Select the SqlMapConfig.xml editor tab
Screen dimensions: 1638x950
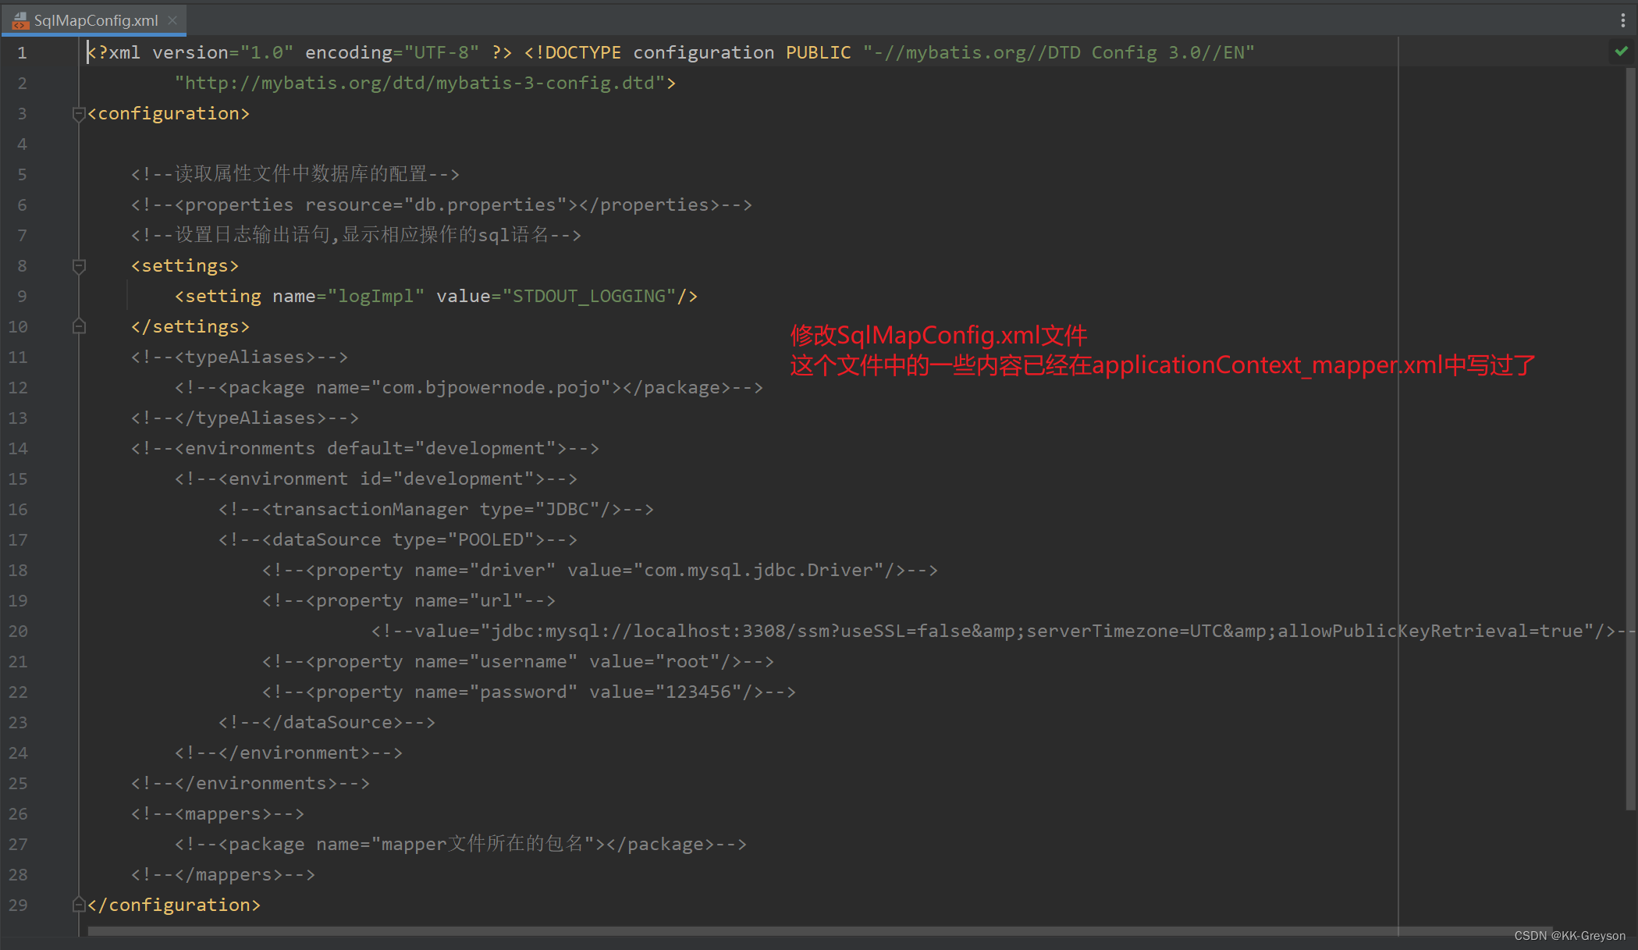click(94, 20)
